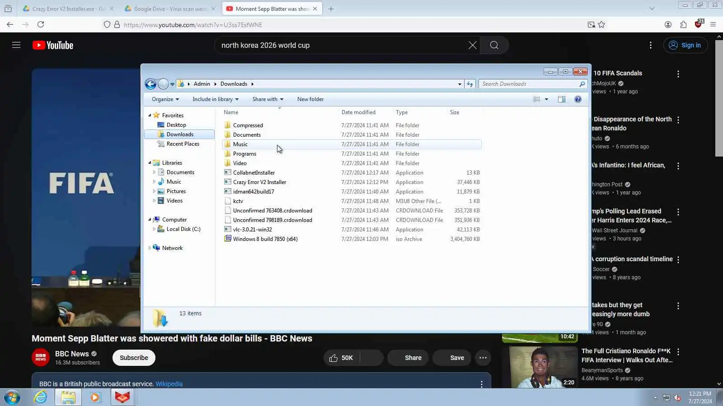Launch Internet Explorer from the taskbar

(41, 397)
